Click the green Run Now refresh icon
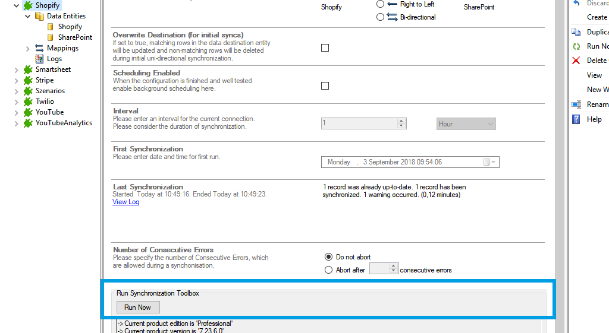The height and width of the screenshot is (333, 609). [x=576, y=46]
